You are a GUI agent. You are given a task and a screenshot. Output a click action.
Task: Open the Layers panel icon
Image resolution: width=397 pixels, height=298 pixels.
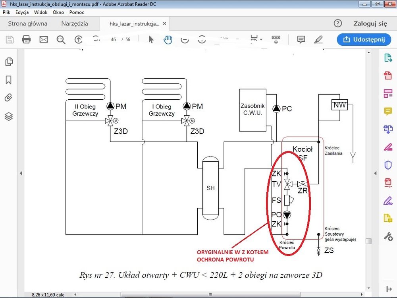pos(8,116)
